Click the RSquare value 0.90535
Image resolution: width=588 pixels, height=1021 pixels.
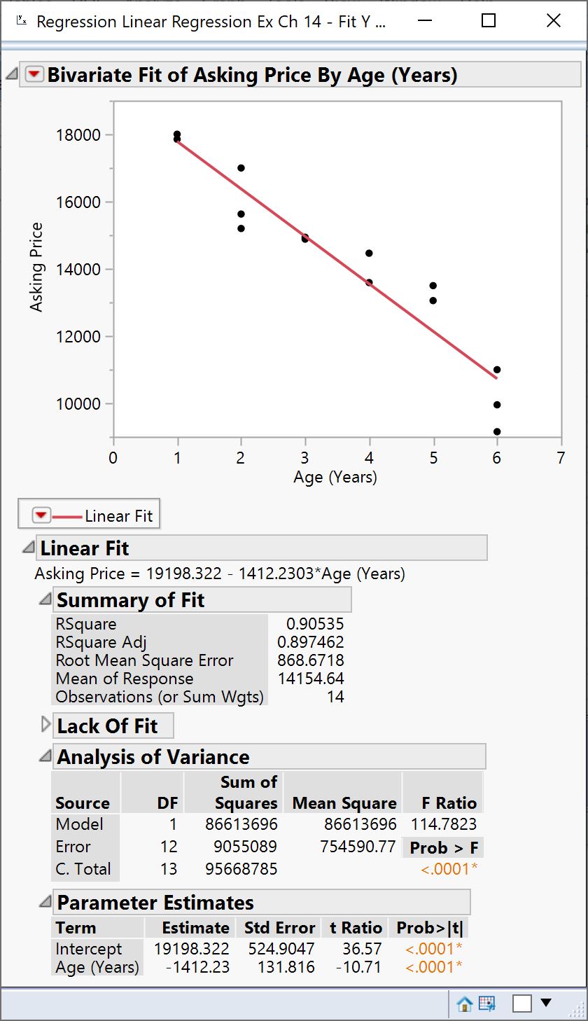click(x=315, y=624)
